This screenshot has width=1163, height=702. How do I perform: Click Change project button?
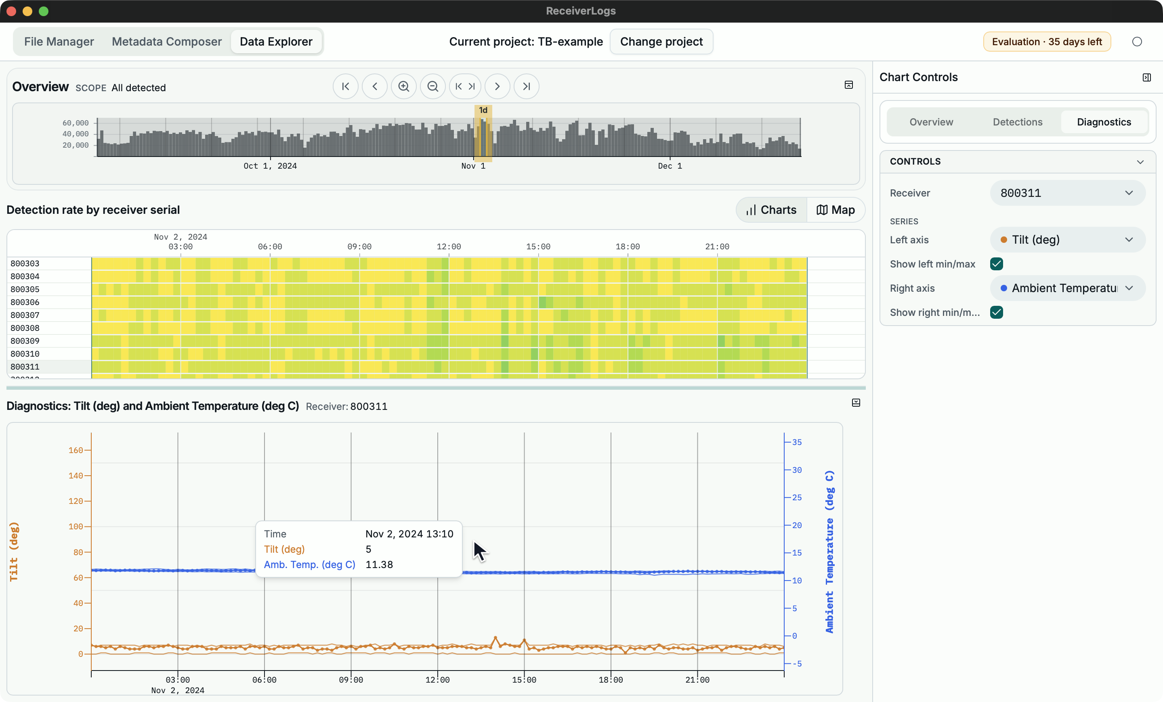[x=661, y=42]
